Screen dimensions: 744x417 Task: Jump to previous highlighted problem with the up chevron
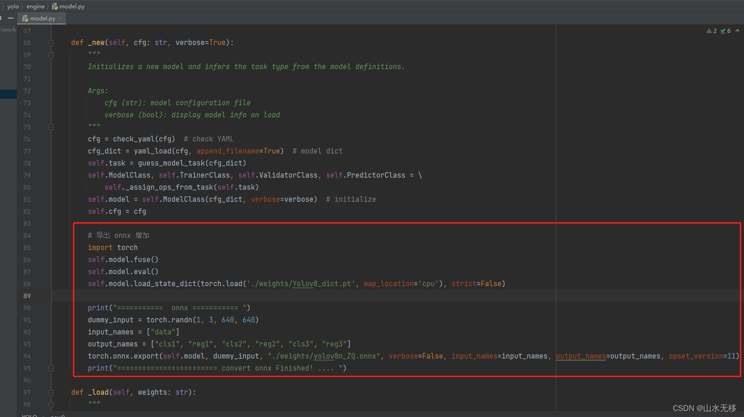coord(737,31)
